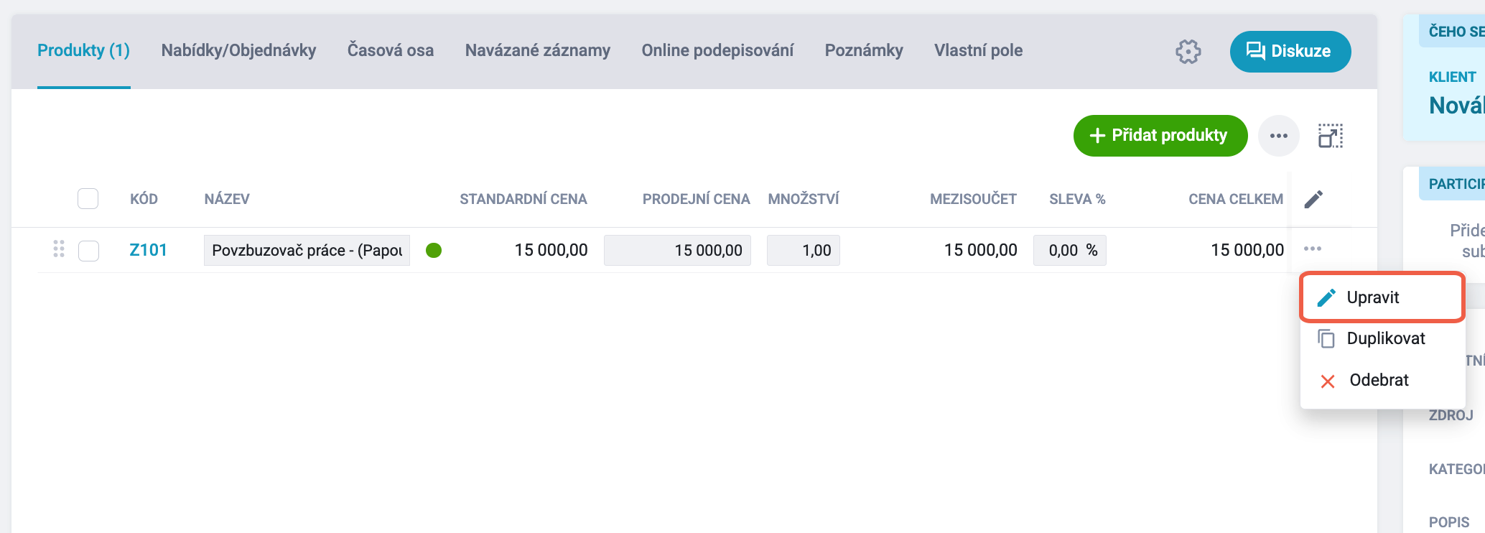Click the CENA CELKEM column header
The height and width of the screenshot is (533, 1485).
point(1236,199)
